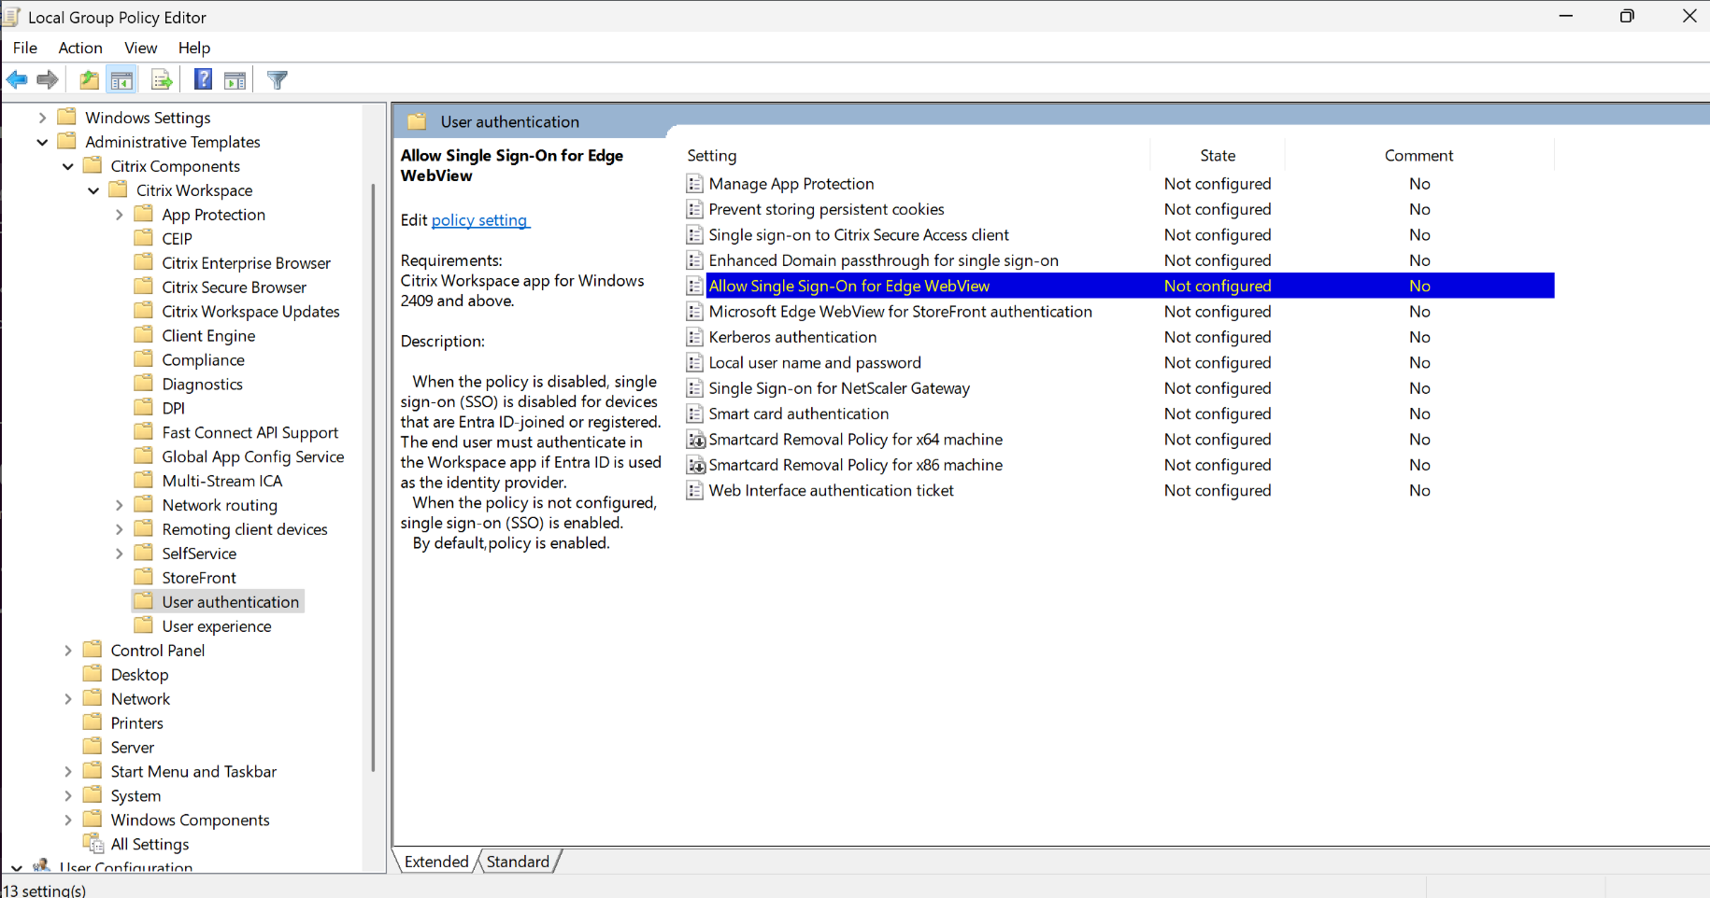This screenshot has height=898, width=1710.
Task: Click the folder icon beside Citrix Secure Browser
Action: pyautogui.click(x=144, y=287)
